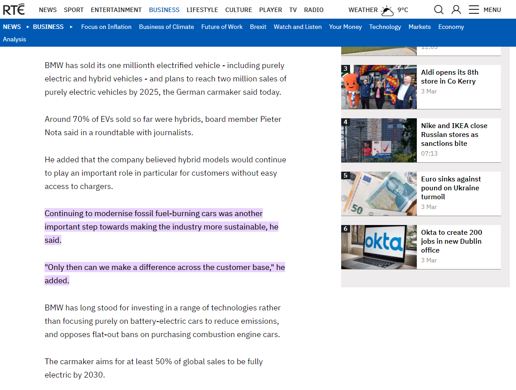
Task: Open Watch and Listen
Action: [x=298, y=27]
